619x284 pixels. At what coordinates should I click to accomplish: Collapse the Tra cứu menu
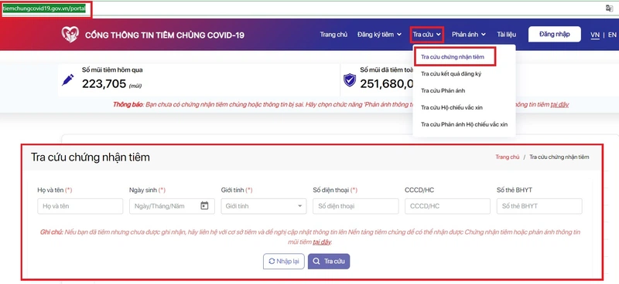427,35
